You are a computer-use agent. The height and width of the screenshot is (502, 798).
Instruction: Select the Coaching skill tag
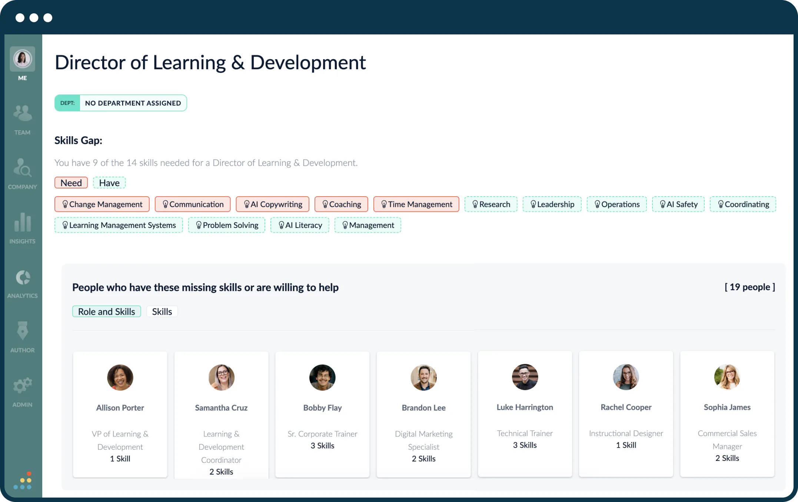tap(341, 204)
